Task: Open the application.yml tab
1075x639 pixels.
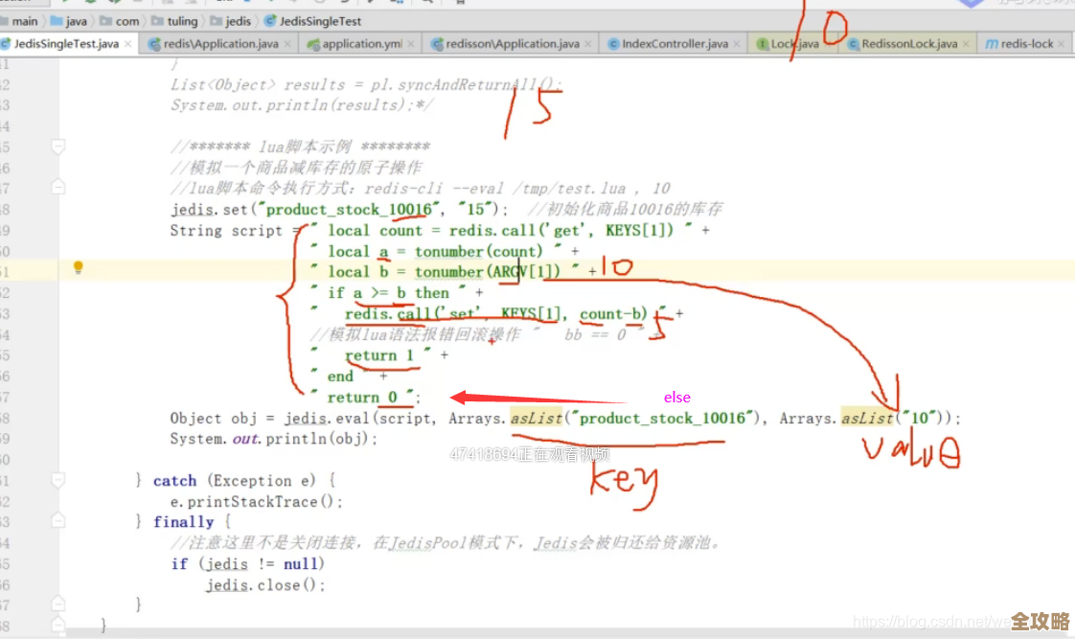Action: pos(360,44)
